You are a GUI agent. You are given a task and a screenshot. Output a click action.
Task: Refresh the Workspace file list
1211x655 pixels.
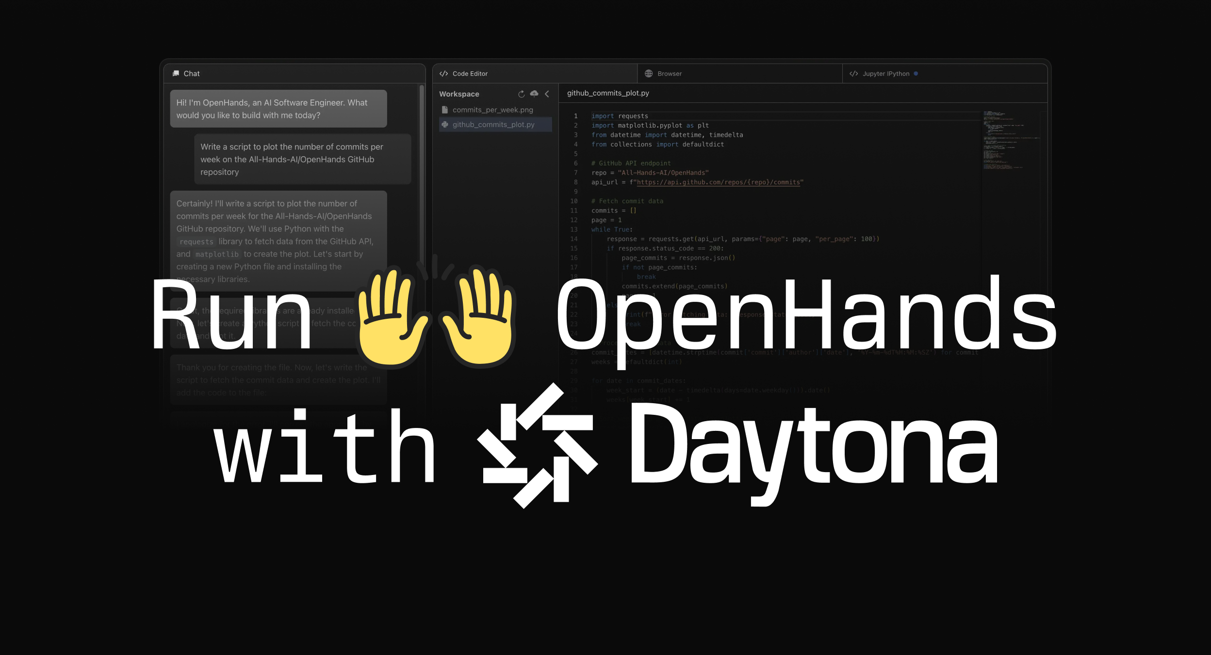521,94
